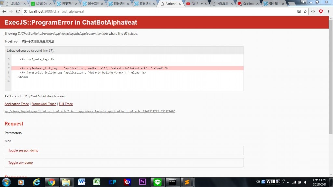Switch to Chrome in taskbar
The image size is (333, 187).
(52, 182)
